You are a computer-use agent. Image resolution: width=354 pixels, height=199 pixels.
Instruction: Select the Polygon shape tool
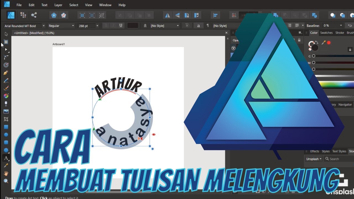6,150
